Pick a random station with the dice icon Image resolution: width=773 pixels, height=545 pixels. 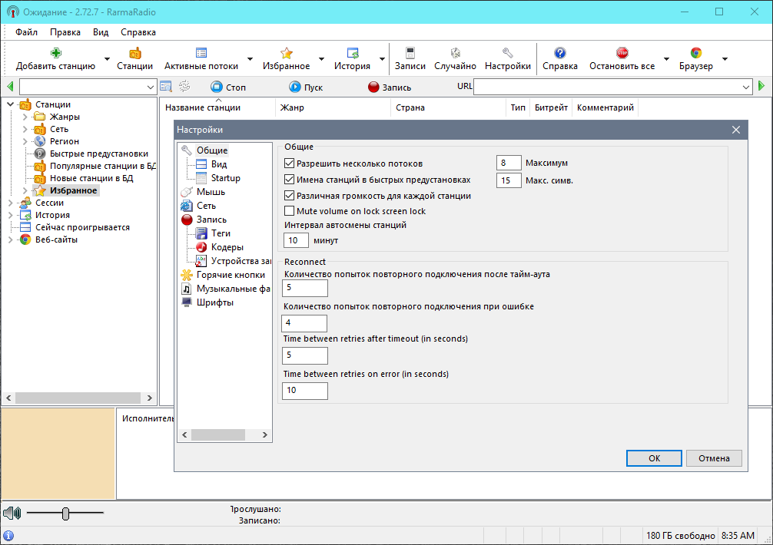(x=456, y=53)
